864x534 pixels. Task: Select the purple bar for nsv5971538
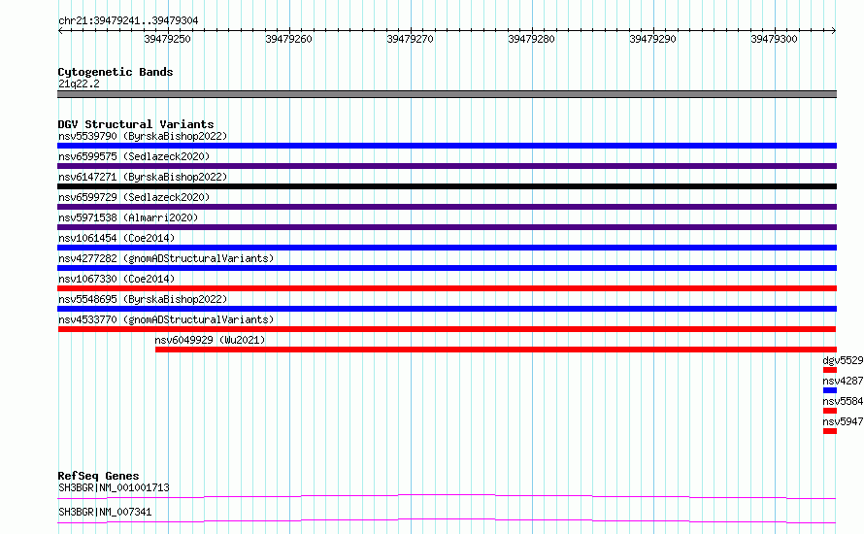tap(447, 227)
